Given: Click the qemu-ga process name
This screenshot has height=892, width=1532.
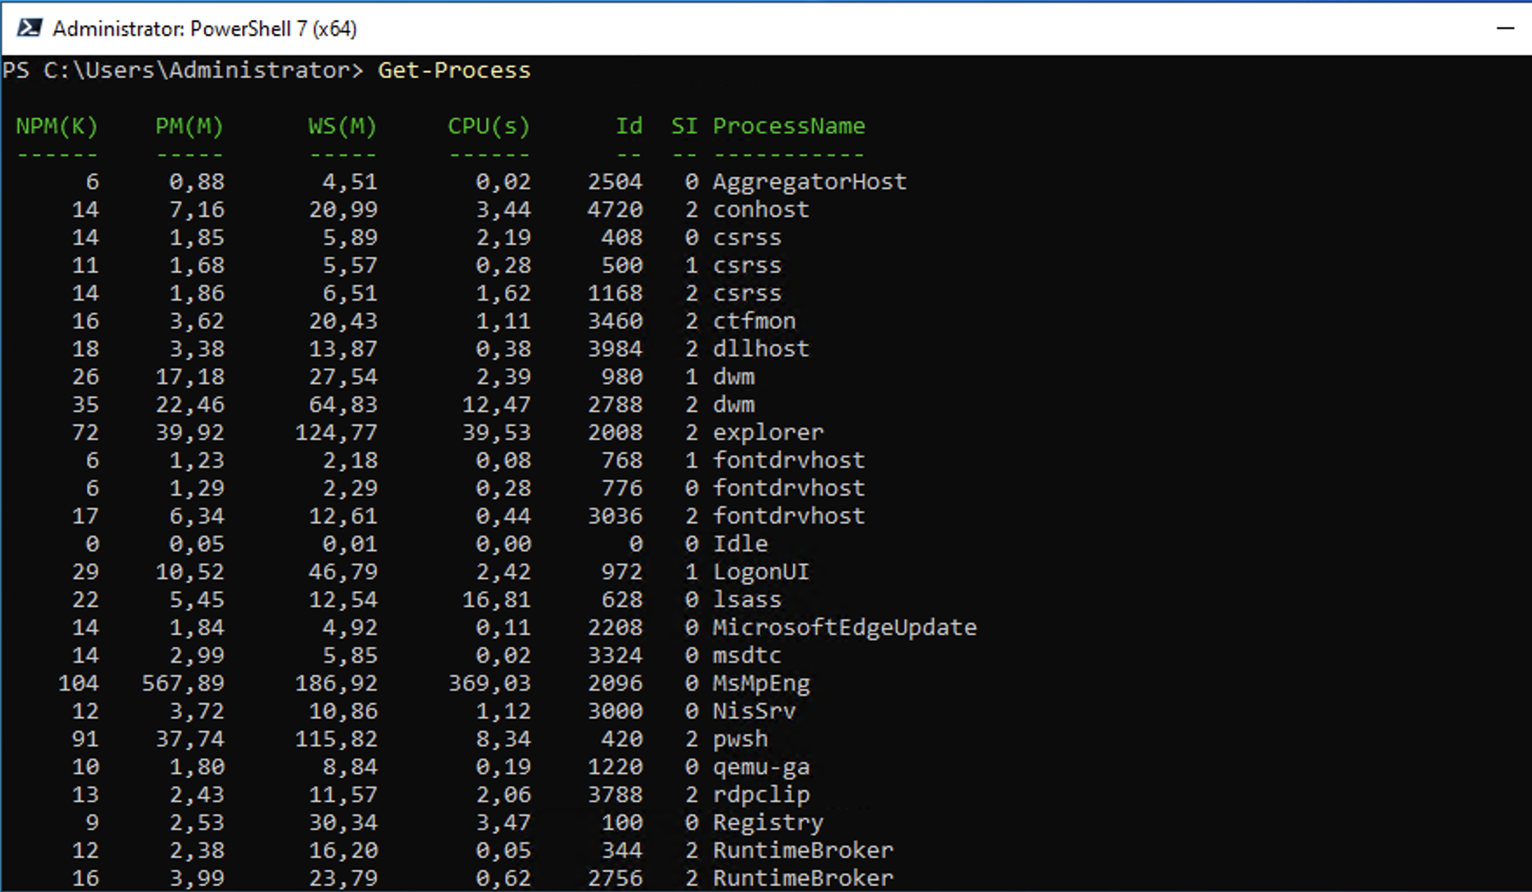Looking at the screenshot, I should pyautogui.click(x=761, y=767).
